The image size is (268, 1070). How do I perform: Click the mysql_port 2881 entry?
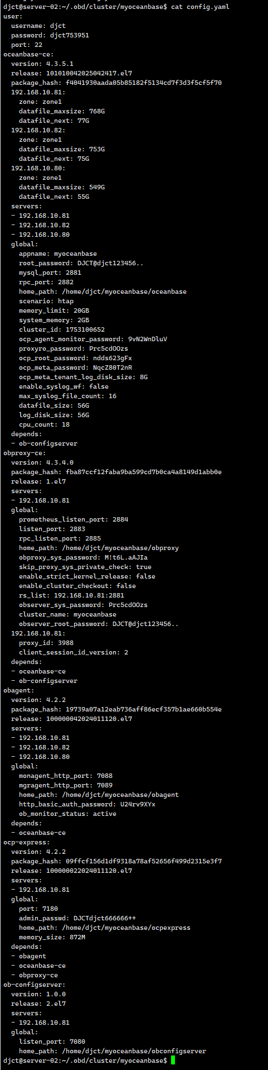tap(50, 273)
